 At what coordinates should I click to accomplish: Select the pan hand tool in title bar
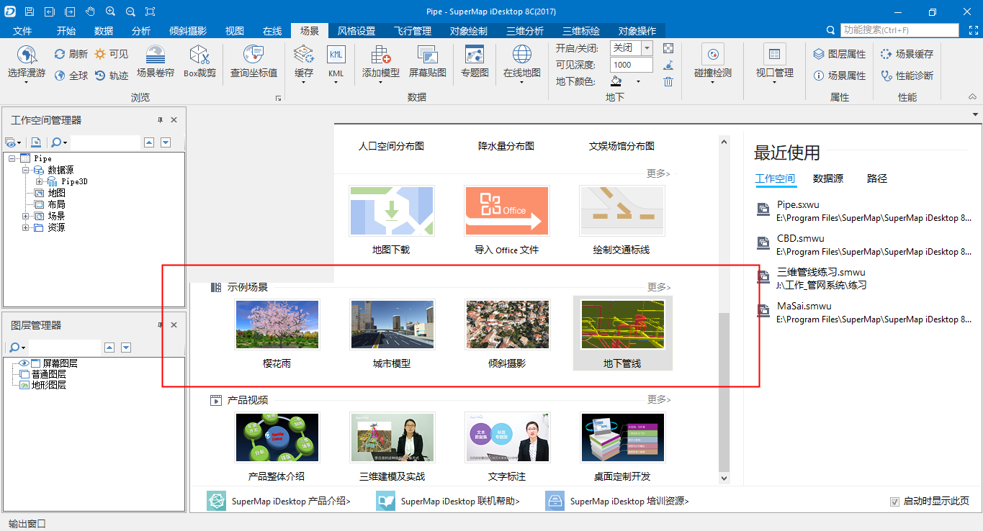click(90, 12)
